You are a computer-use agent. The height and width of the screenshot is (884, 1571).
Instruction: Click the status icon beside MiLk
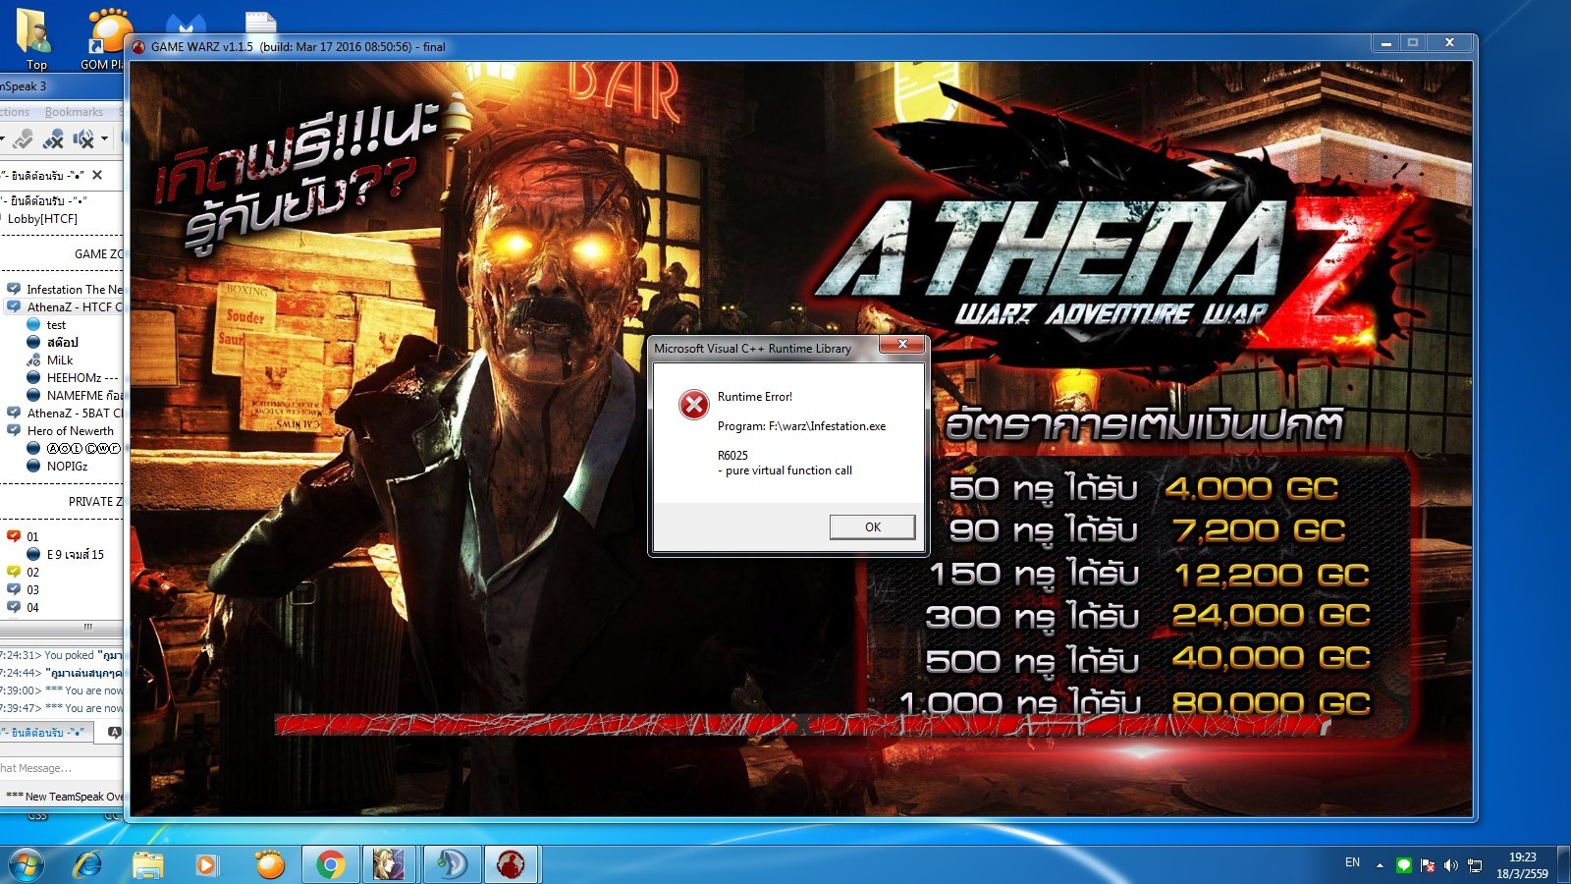click(x=33, y=360)
